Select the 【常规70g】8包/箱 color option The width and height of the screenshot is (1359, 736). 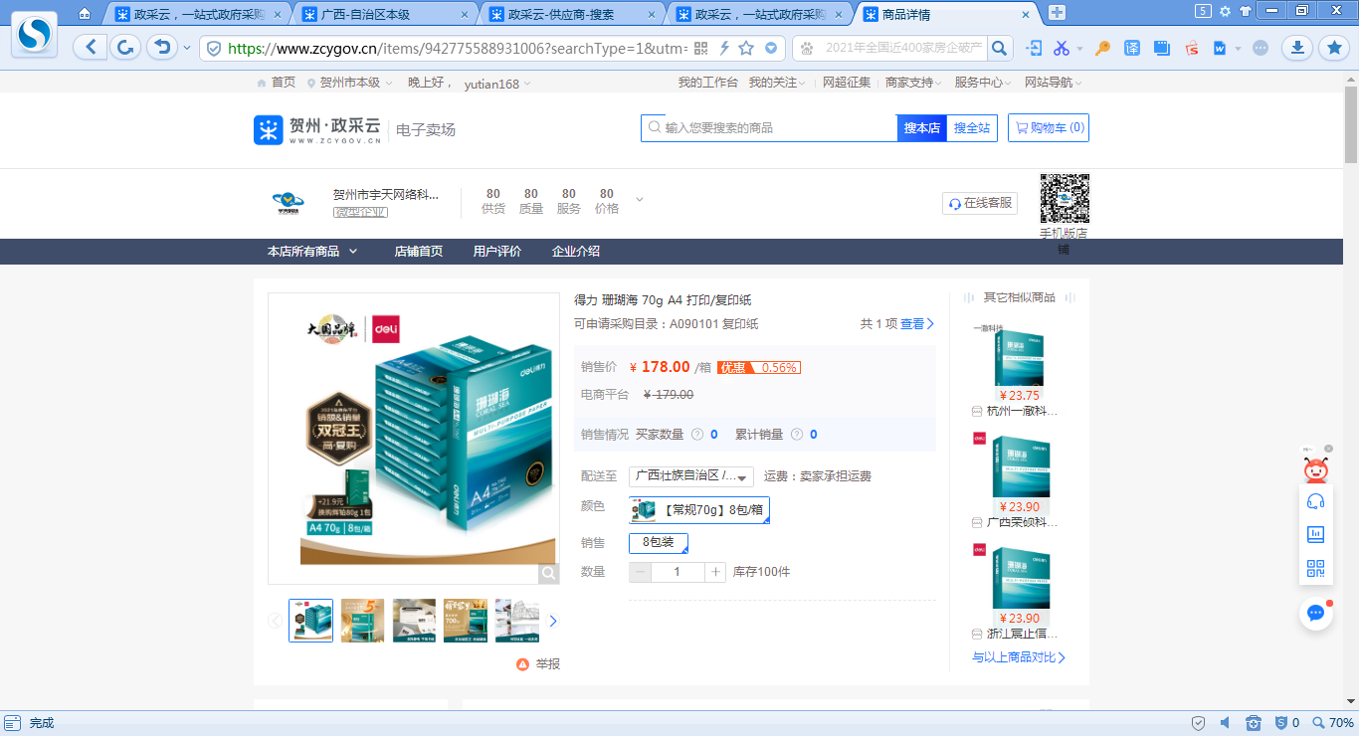click(x=699, y=510)
